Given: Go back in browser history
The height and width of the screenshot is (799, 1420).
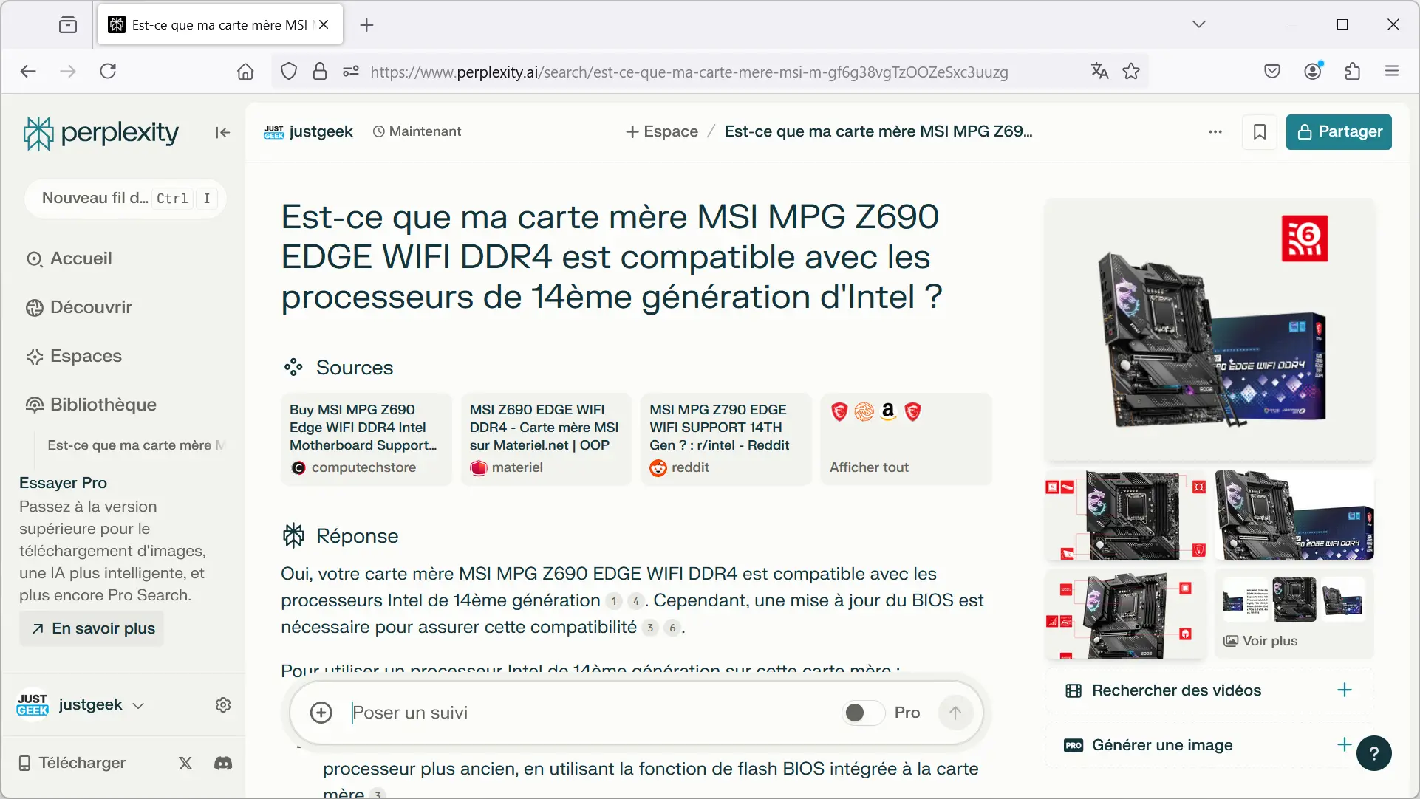Looking at the screenshot, I should 28,72.
